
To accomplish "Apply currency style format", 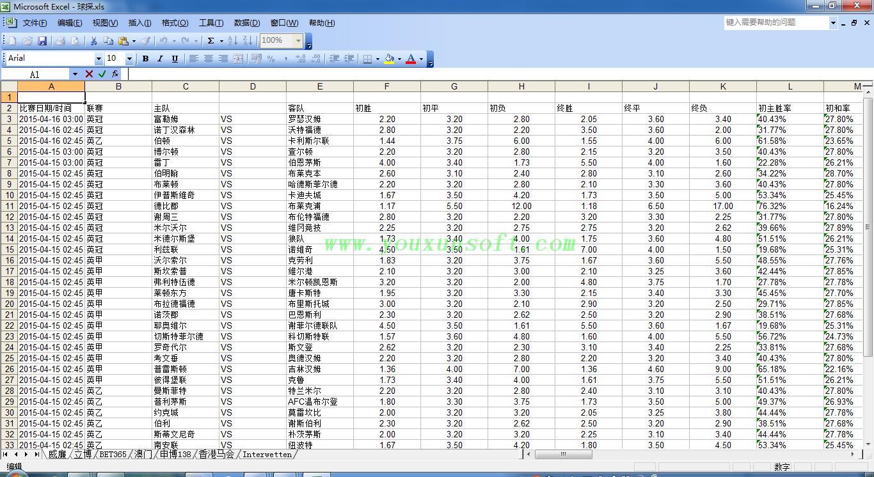I will coord(257,59).
